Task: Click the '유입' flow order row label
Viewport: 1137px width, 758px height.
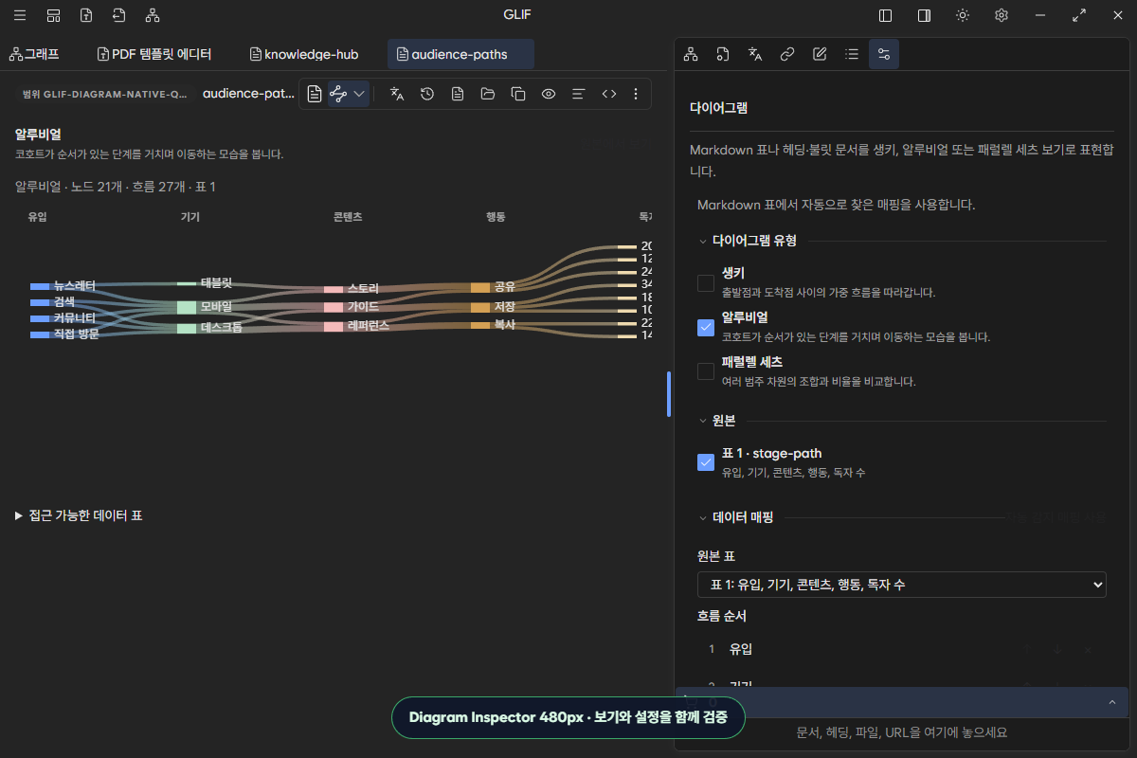Action: pyautogui.click(x=741, y=649)
